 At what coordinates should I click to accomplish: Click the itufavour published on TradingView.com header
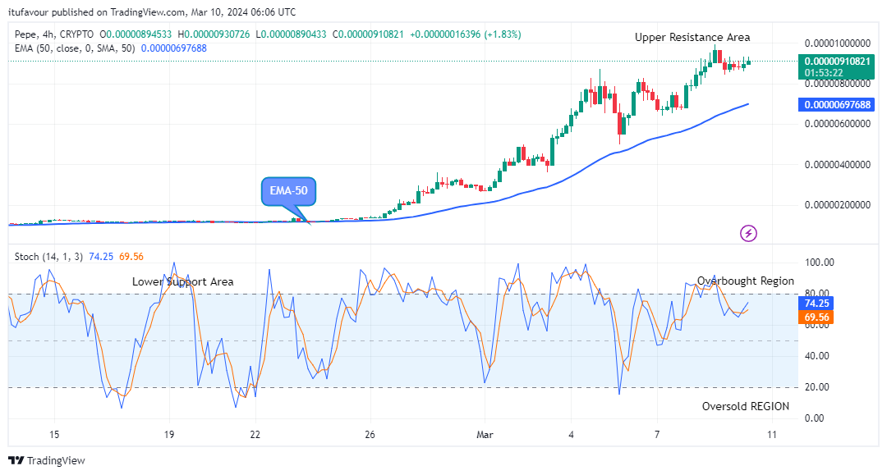pos(152,11)
